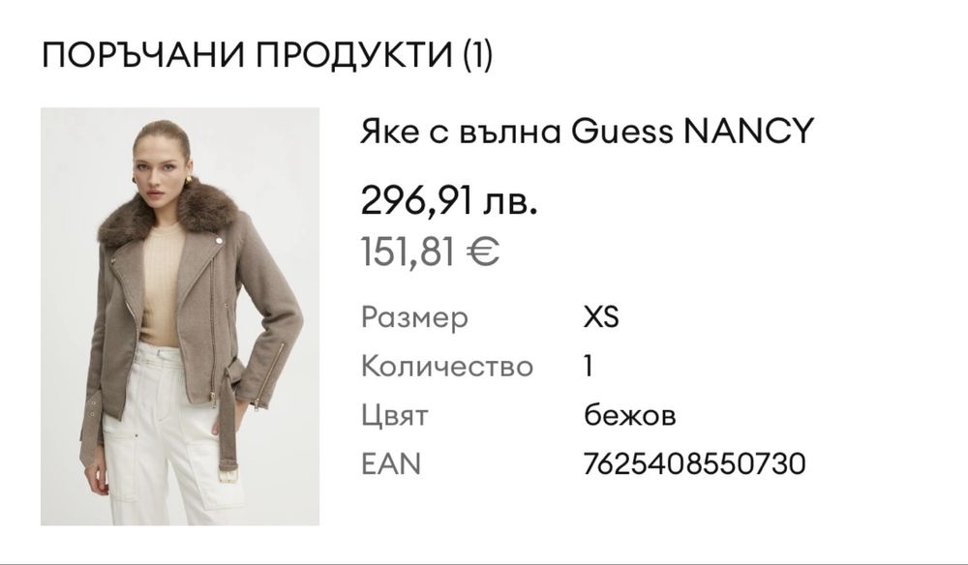Click the EAN label

(x=390, y=464)
